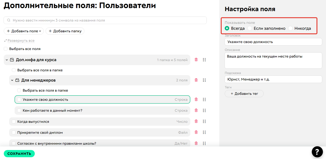
Task: Click drag handle of Укажите свою должность
Action: 204,100
